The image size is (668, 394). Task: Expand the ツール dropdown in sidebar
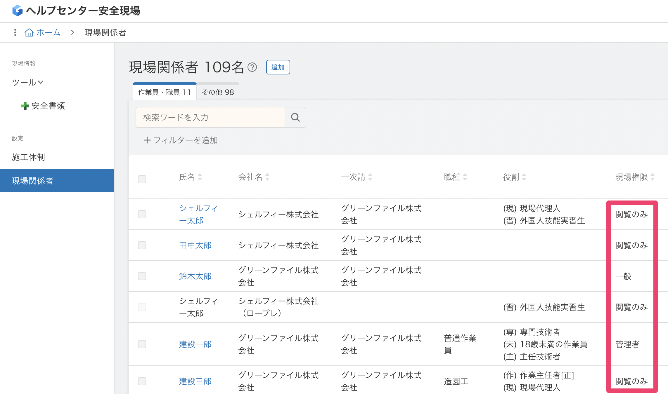tap(28, 82)
